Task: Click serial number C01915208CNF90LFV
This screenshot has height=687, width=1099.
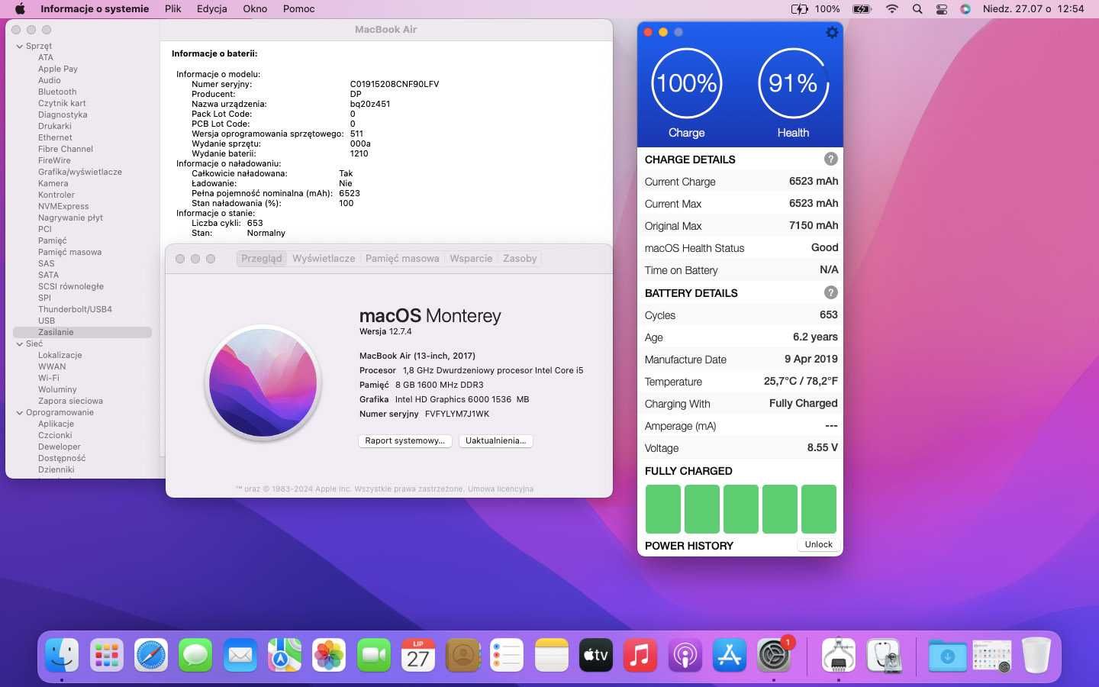Action: tap(395, 84)
